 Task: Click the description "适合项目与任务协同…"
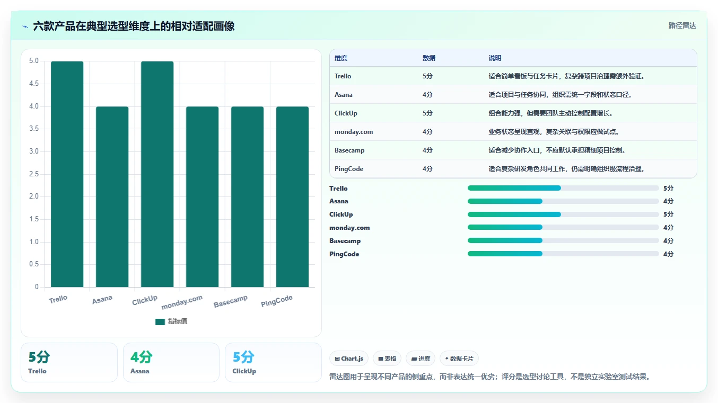tap(560, 95)
